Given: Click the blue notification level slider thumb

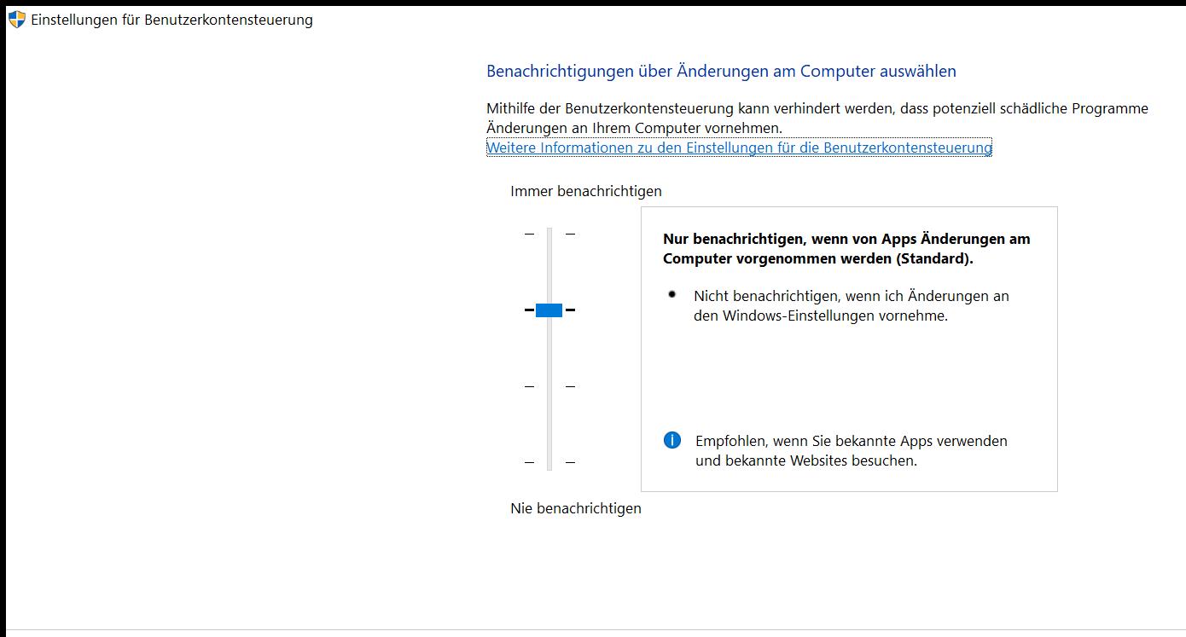Looking at the screenshot, I should coord(549,310).
